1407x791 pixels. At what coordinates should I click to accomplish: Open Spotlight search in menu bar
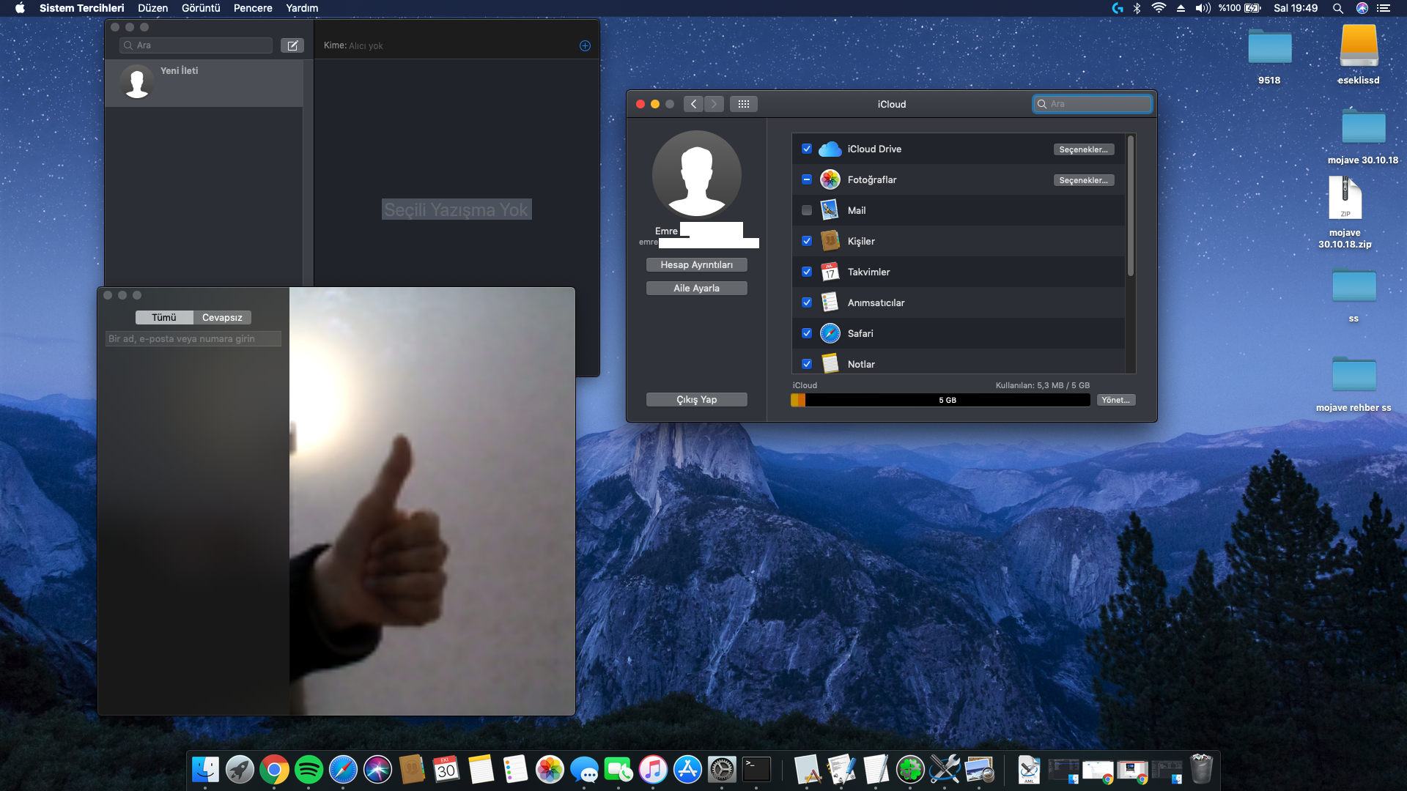(1337, 8)
